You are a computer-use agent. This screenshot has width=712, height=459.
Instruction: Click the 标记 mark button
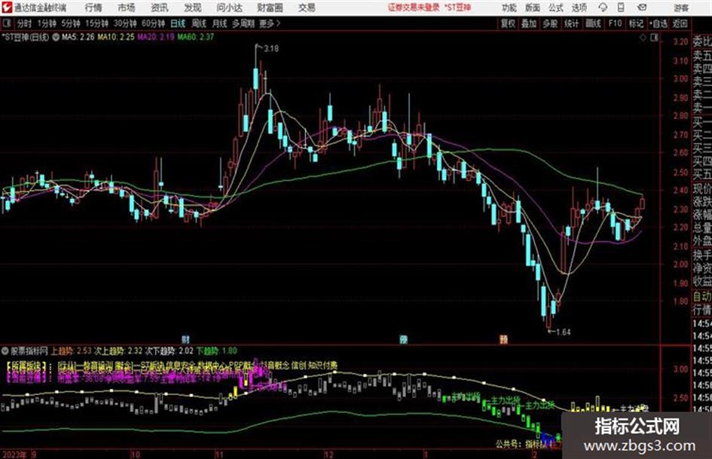636,23
